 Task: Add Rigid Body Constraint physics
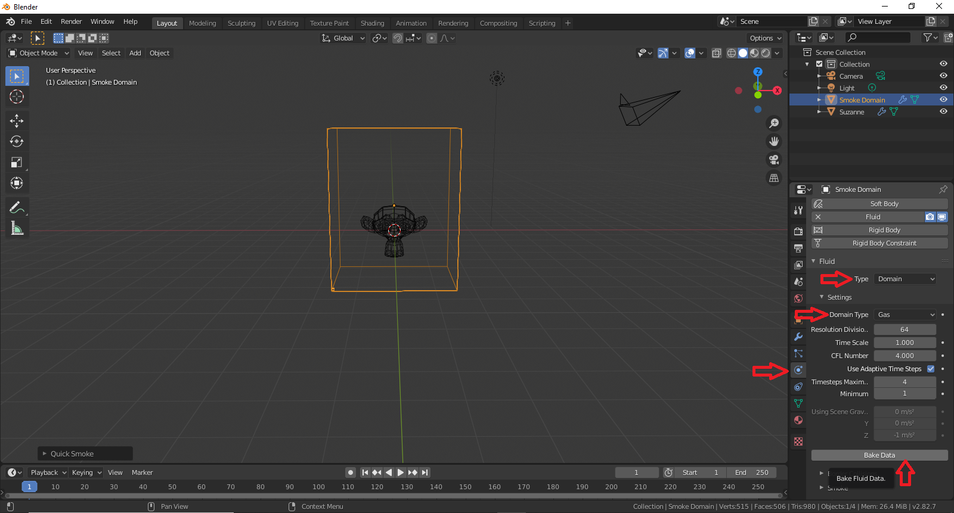(x=879, y=243)
